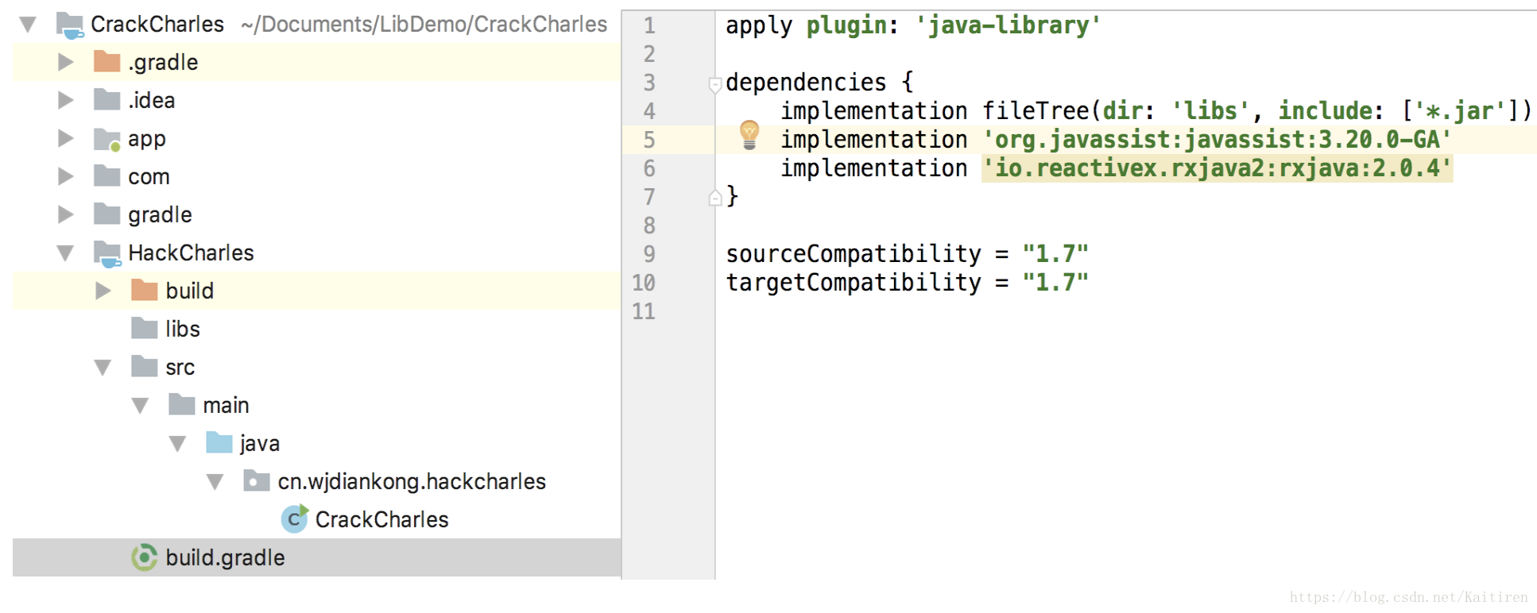
Task: Click the orange .gradle folder icon
Action: tap(107, 61)
